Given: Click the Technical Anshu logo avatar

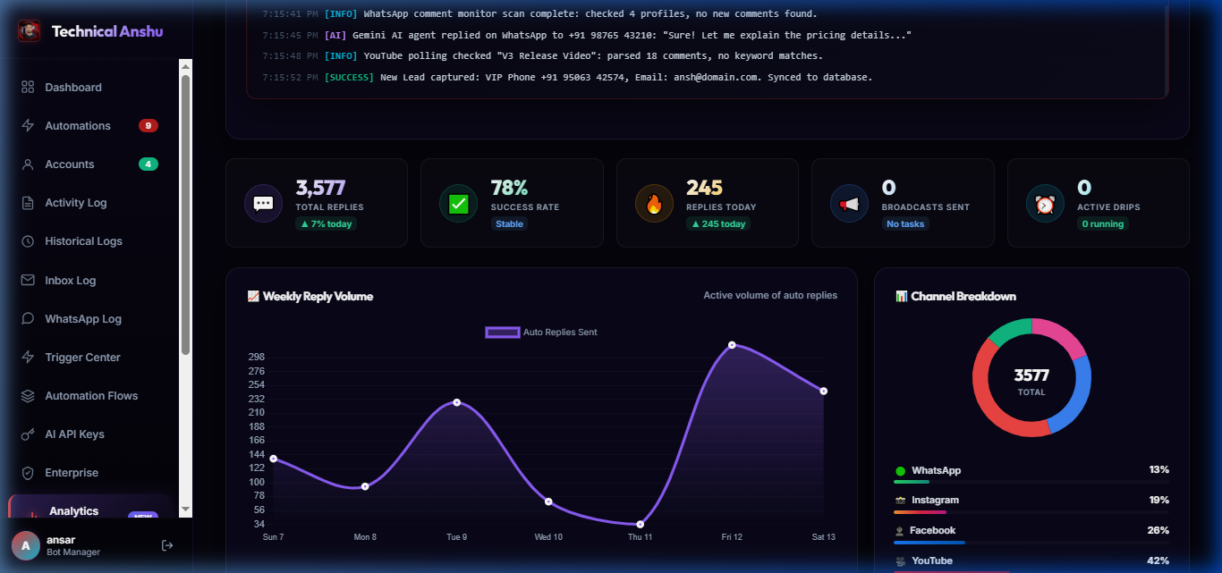Looking at the screenshot, I should click(x=30, y=31).
